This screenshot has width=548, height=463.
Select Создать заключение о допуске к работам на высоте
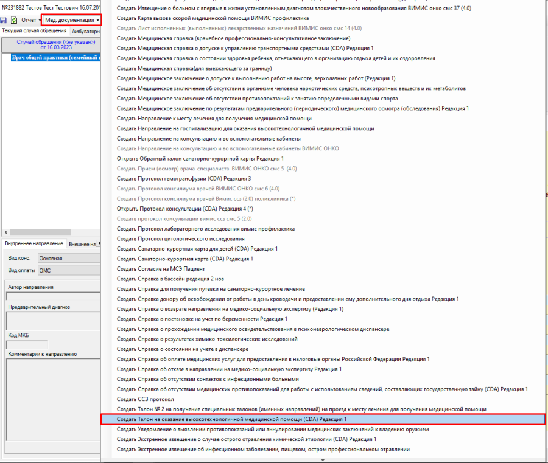256,78
